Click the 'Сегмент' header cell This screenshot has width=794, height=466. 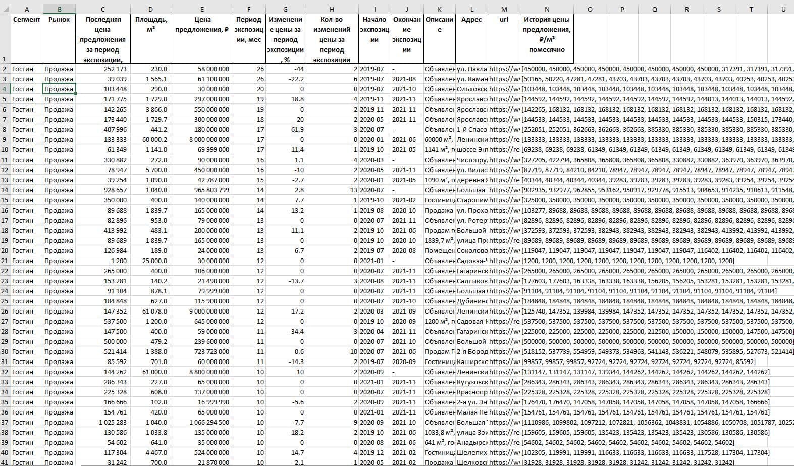tap(27, 38)
